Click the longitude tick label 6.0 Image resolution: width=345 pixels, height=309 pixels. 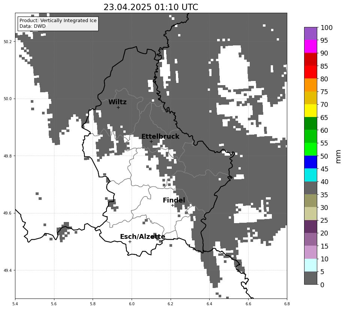tap(132, 304)
